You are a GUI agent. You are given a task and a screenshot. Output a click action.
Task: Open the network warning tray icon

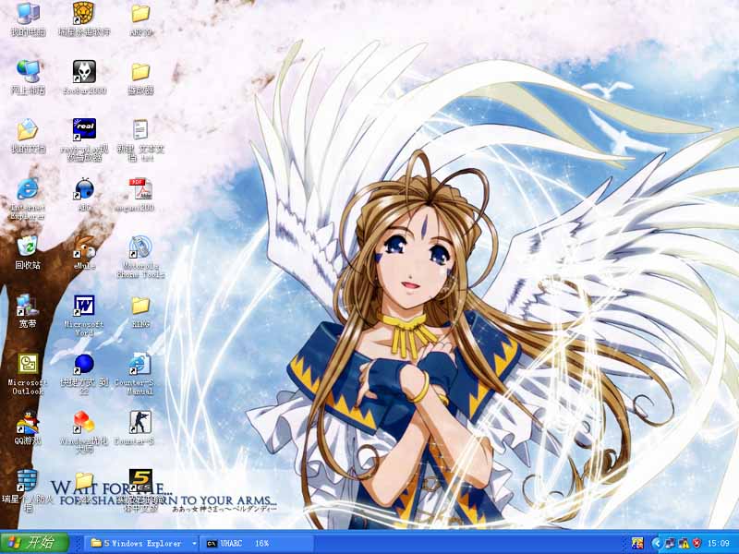click(683, 543)
